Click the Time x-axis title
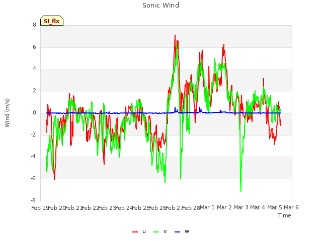322x241 pixels. tap(284, 215)
